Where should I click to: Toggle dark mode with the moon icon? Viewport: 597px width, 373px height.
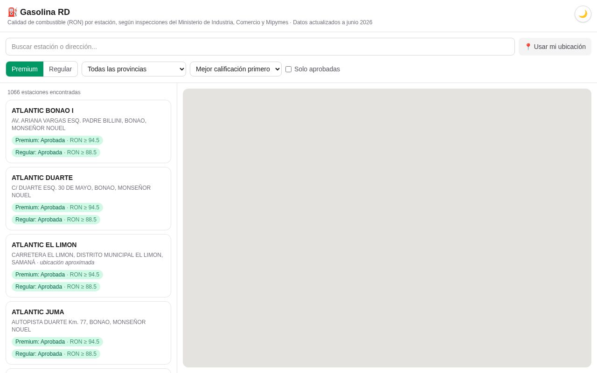point(583,14)
